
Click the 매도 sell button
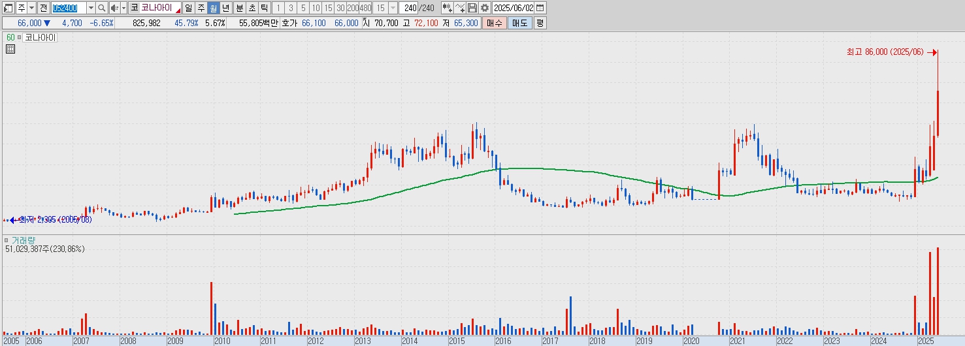[x=520, y=23]
